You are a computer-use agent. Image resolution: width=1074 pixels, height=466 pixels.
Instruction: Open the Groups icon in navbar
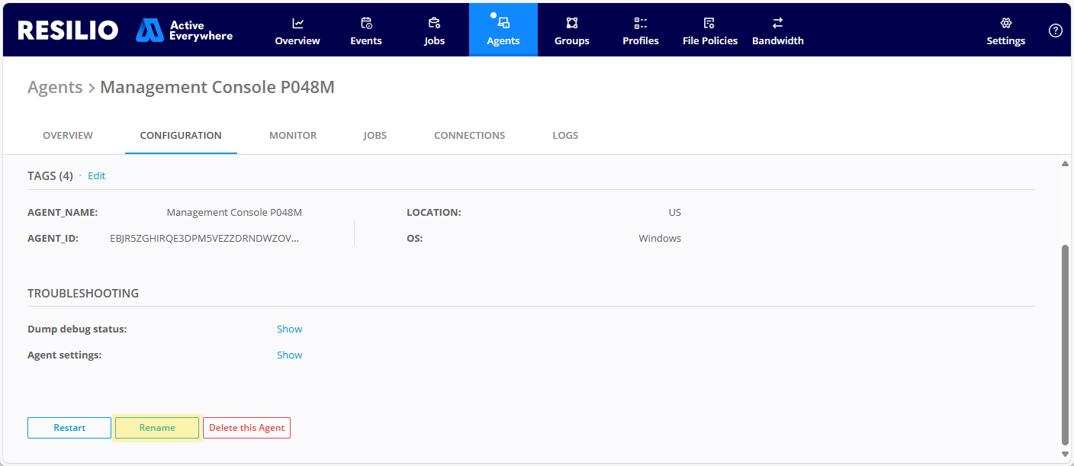572,23
